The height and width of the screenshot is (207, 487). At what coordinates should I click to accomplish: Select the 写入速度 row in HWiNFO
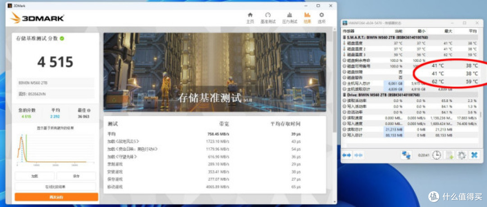click(411, 123)
